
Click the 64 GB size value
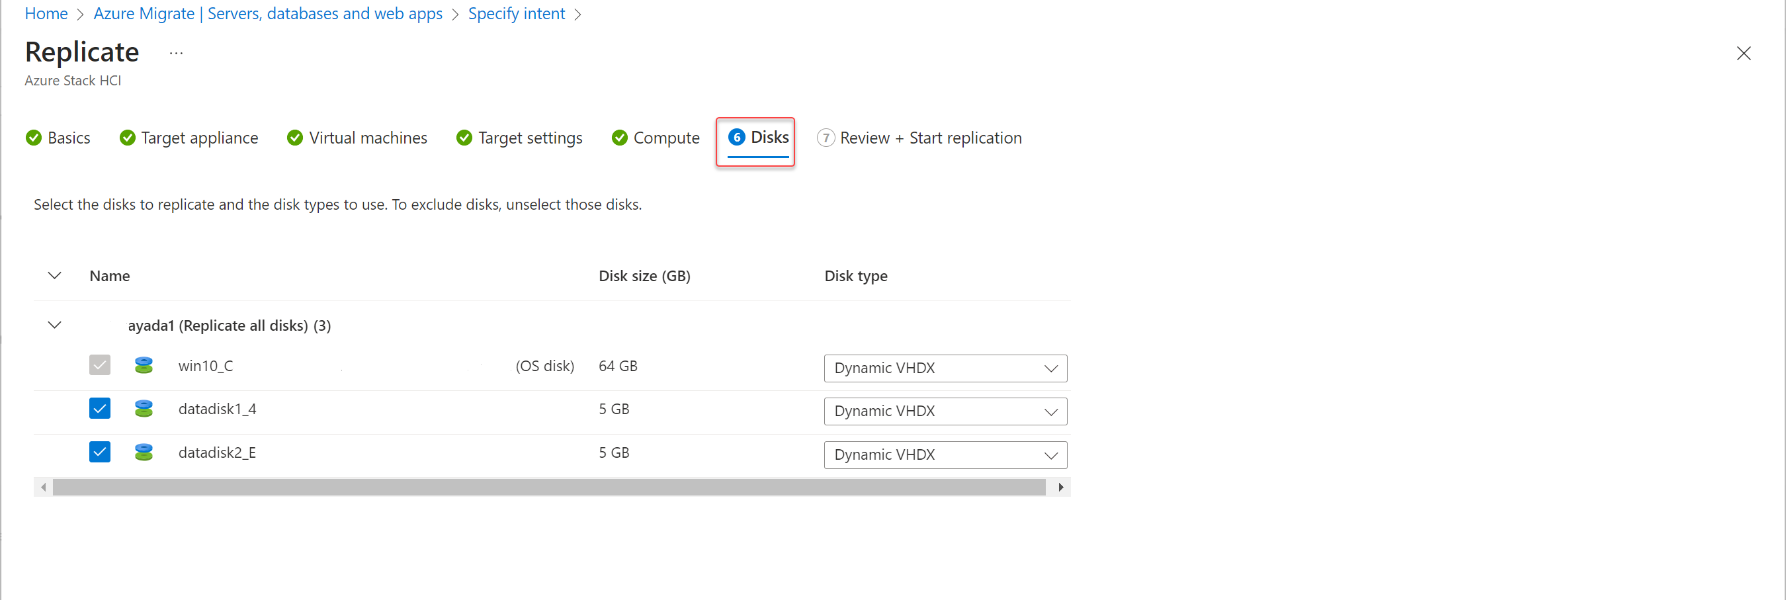tap(618, 366)
